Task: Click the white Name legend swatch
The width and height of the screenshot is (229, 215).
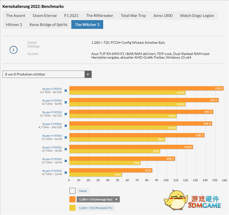Action: [73, 191]
